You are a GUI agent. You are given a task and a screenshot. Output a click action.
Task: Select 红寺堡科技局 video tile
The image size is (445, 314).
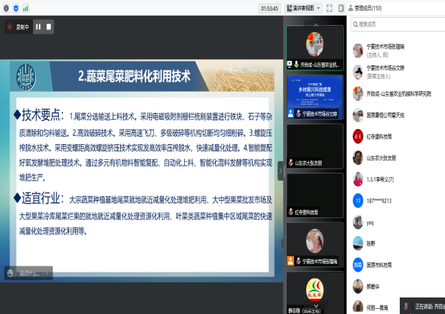[x=315, y=195]
